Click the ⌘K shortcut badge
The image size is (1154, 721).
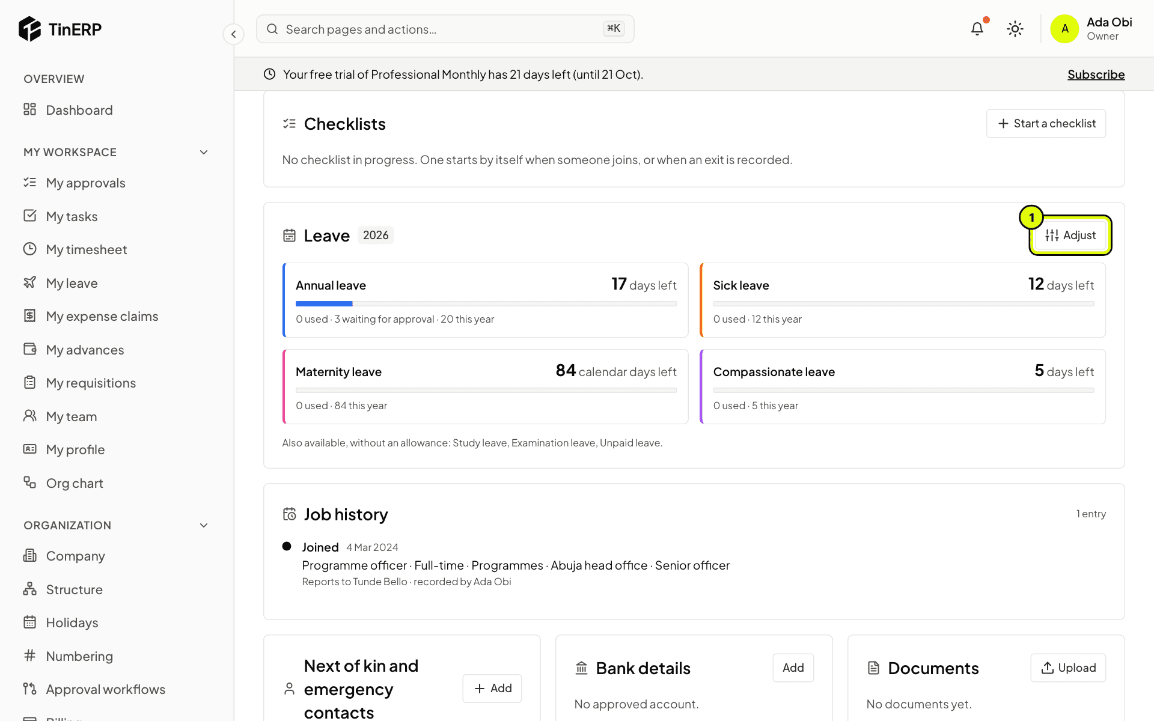coord(614,28)
